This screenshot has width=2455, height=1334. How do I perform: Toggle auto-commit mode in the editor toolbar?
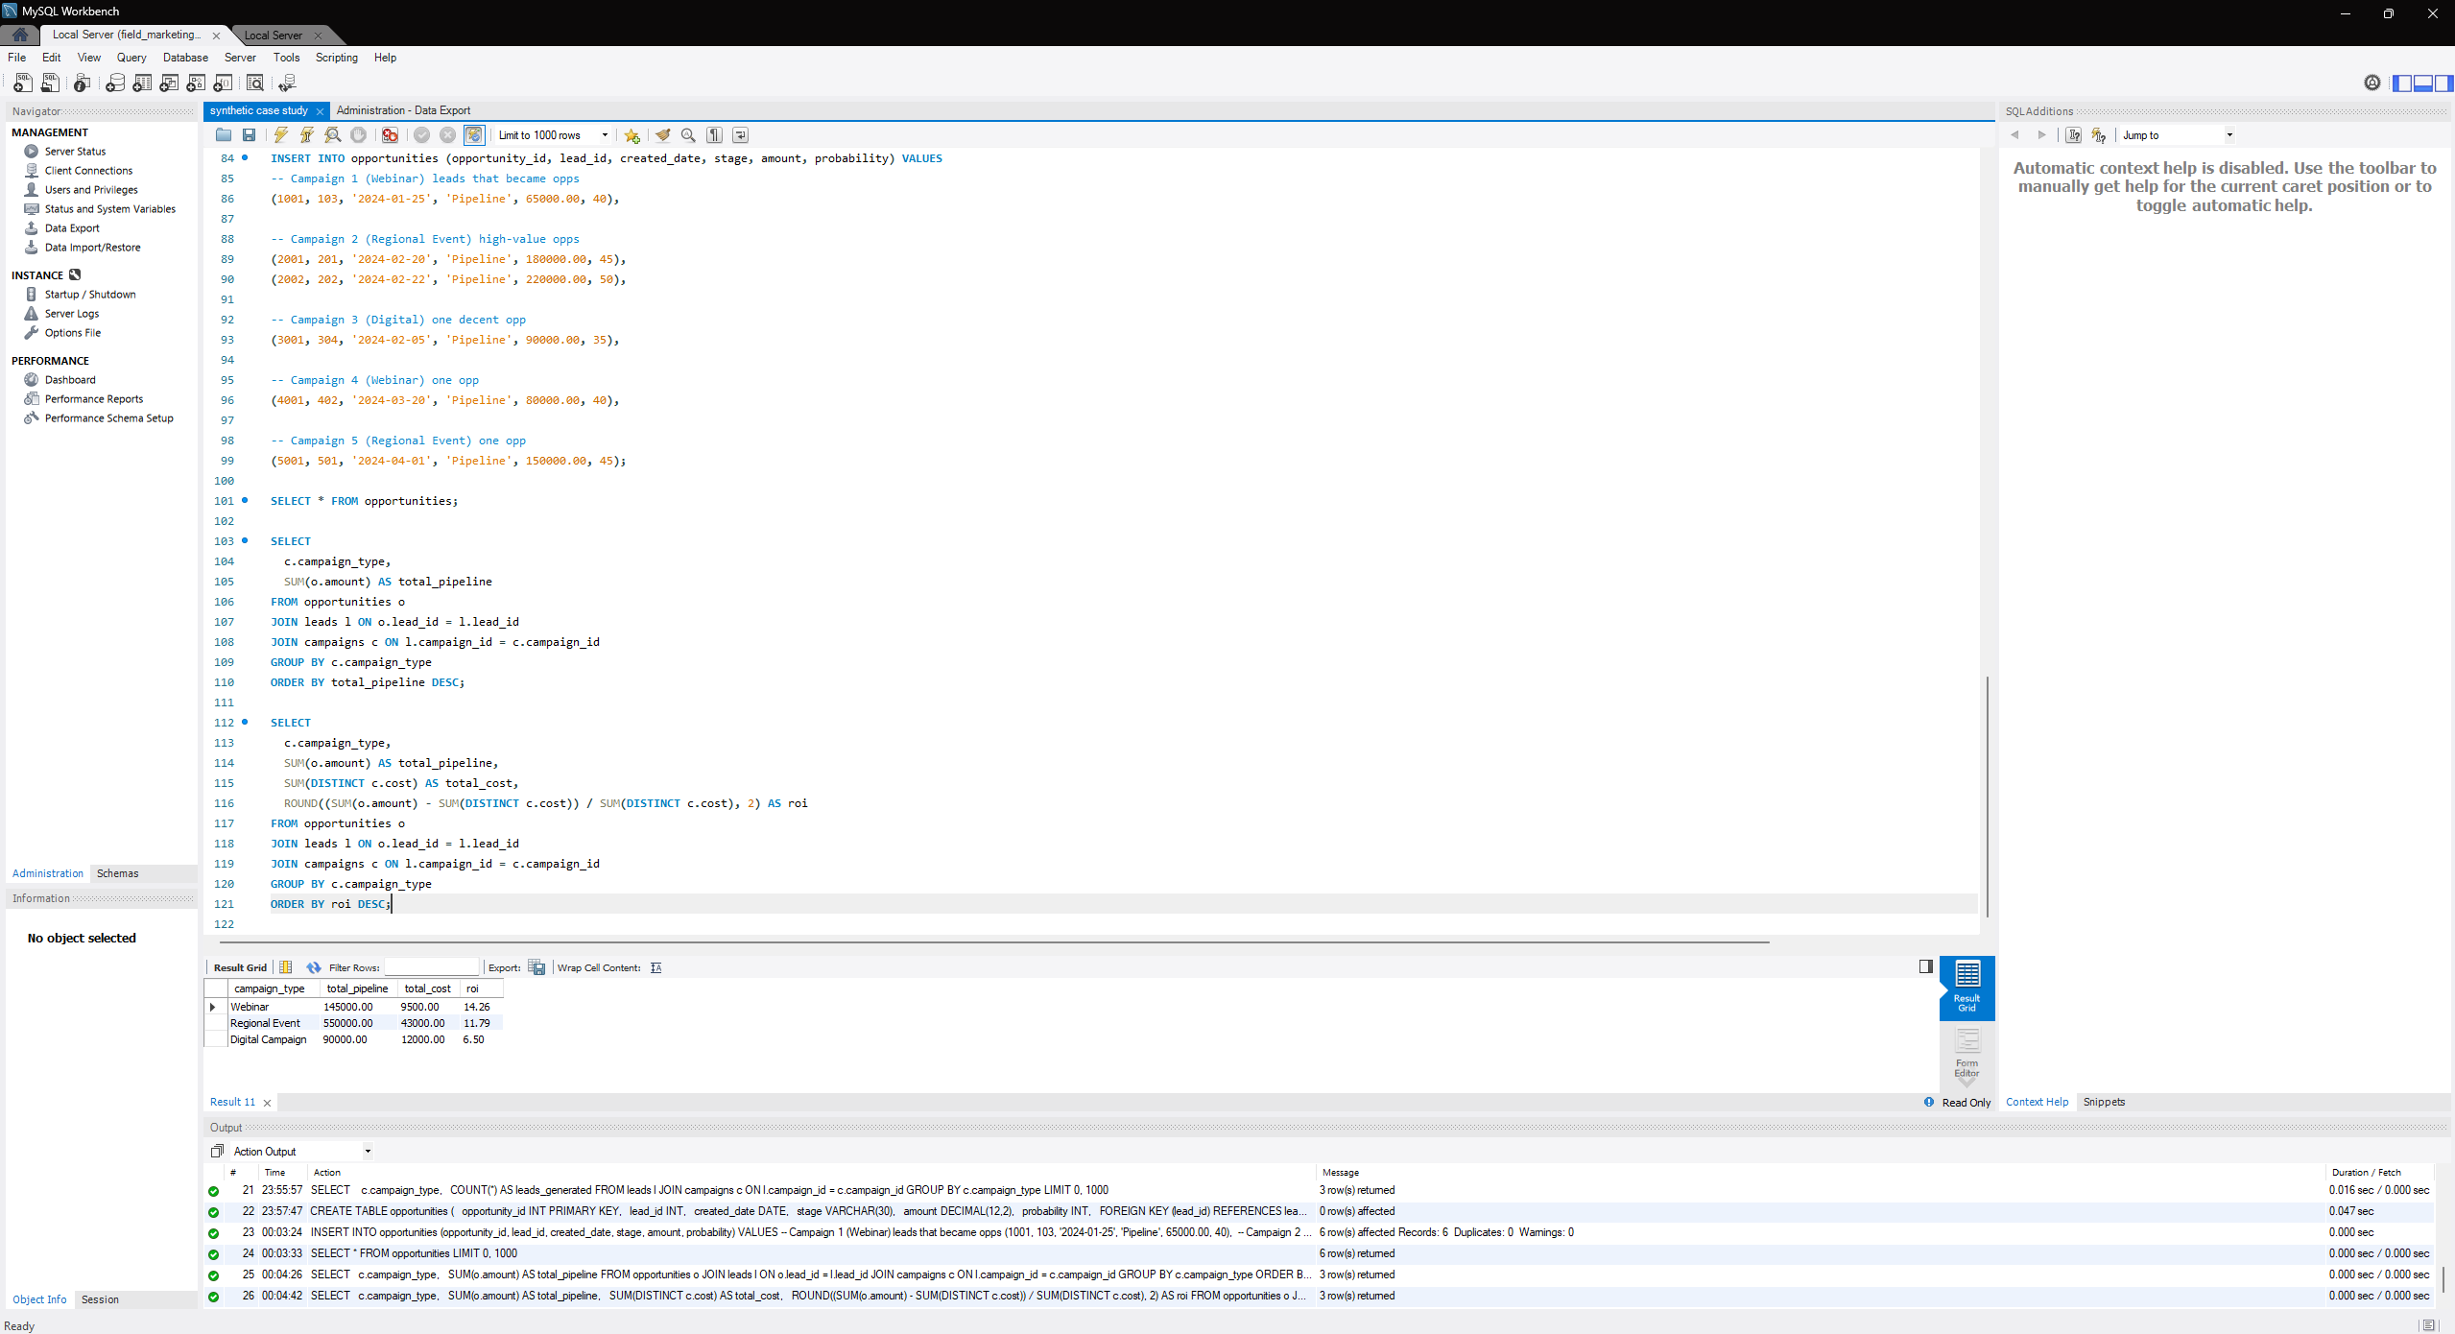click(x=474, y=134)
